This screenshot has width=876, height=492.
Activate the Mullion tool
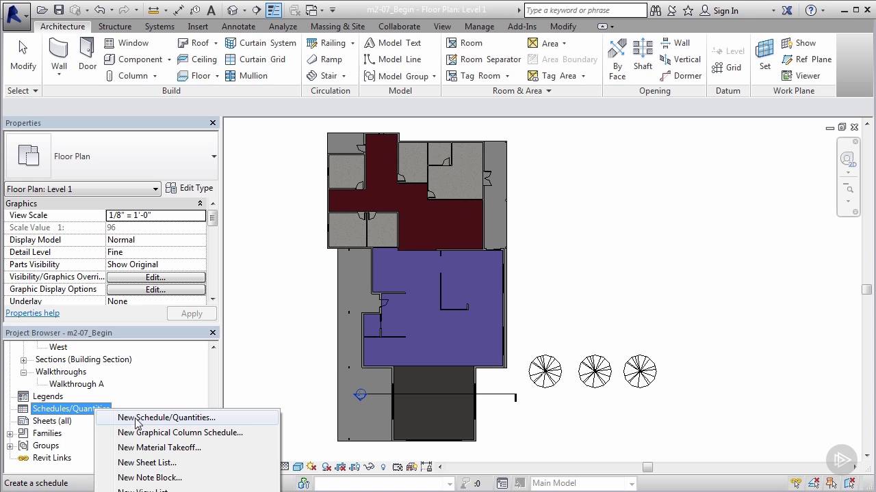point(246,76)
